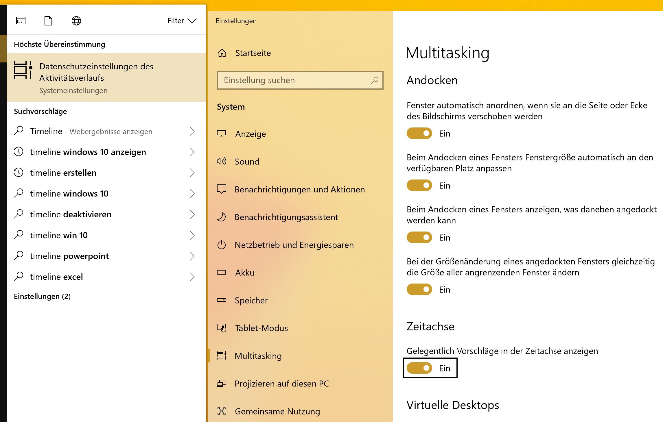Screen dimensions: 663x422
Task: Click the Multitasking settings icon
Action: pyautogui.click(x=222, y=356)
